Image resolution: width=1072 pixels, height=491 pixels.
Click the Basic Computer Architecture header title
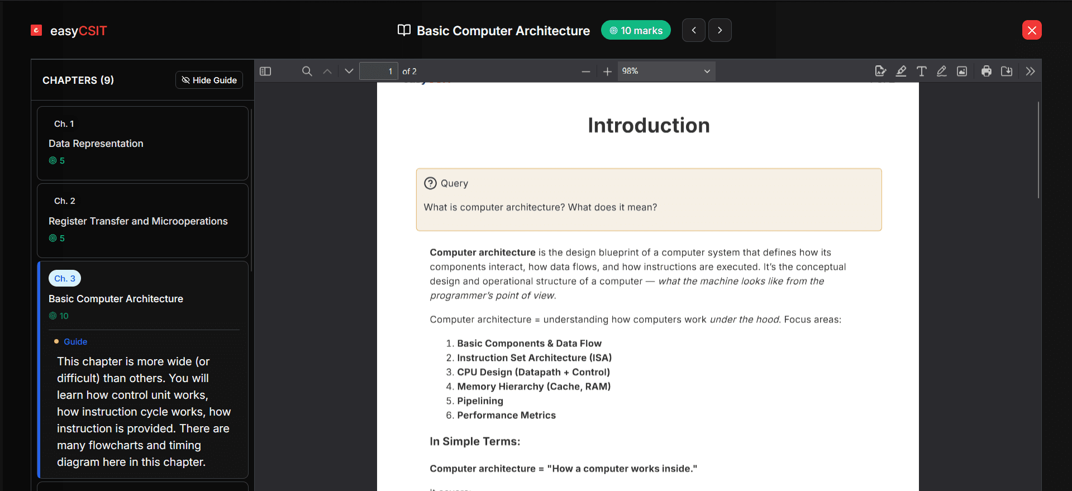(503, 31)
